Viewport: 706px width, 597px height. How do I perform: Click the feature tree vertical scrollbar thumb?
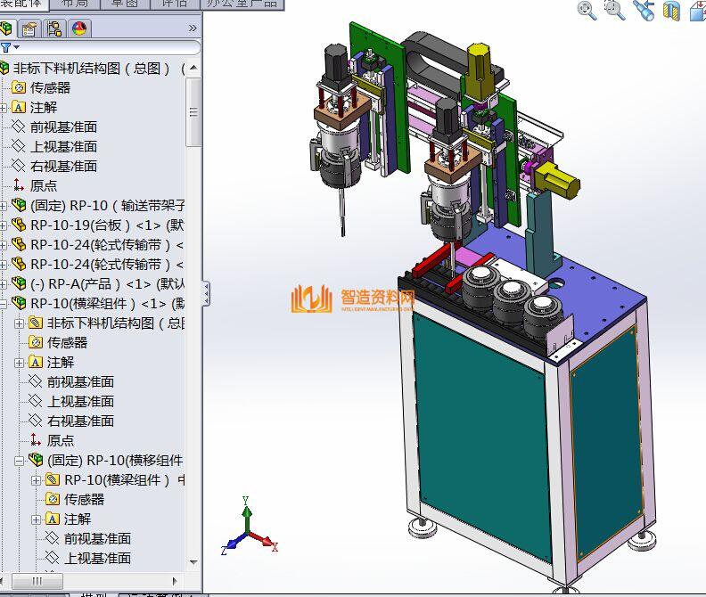193,112
